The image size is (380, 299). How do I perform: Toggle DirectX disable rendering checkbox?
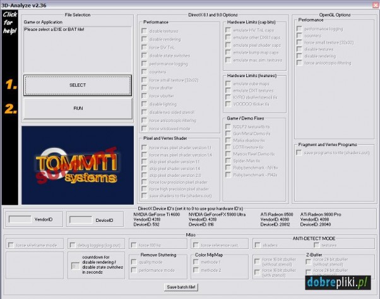pyautogui.click(x=144, y=39)
